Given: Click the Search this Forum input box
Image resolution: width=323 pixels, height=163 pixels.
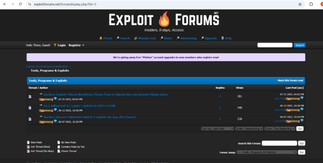Looking at the screenshot, I should tap(279, 143).
